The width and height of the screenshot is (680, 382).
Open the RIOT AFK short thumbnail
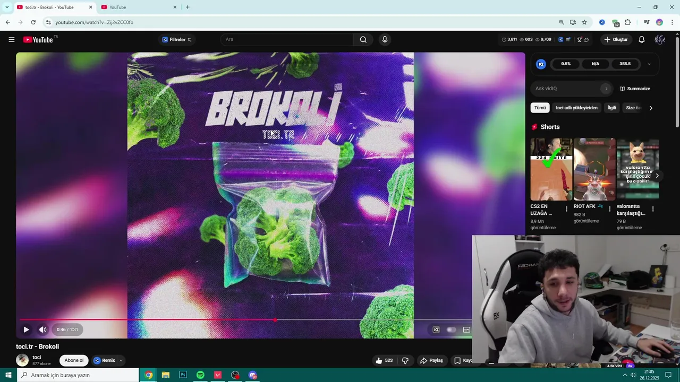594,170
